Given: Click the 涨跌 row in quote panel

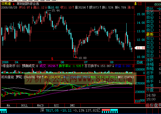Looking at the screenshot, I should (x=154, y=60).
